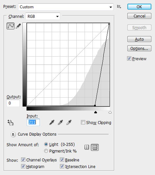This screenshot has width=155, height=175.
Task: Click the Output value field
Action: [13, 103]
